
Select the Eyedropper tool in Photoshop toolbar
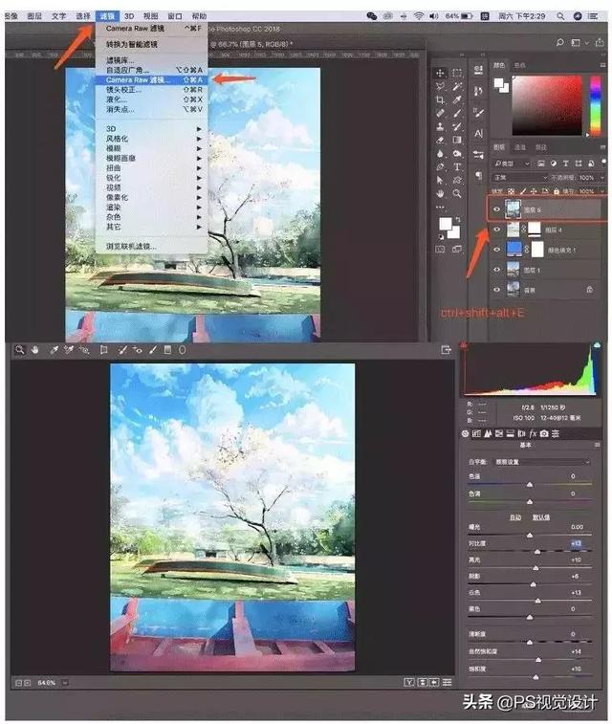pyautogui.click(x=457, y=99)
